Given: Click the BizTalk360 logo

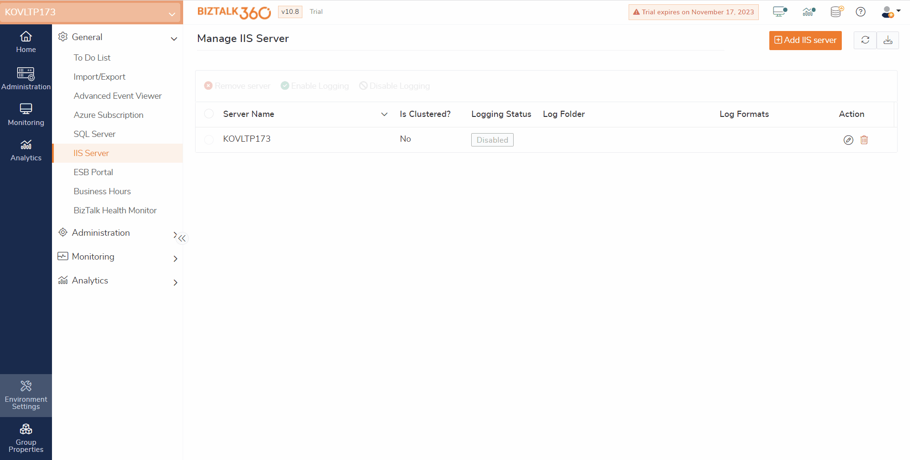Looking at the screenshot, I should [x=234, y=12].
